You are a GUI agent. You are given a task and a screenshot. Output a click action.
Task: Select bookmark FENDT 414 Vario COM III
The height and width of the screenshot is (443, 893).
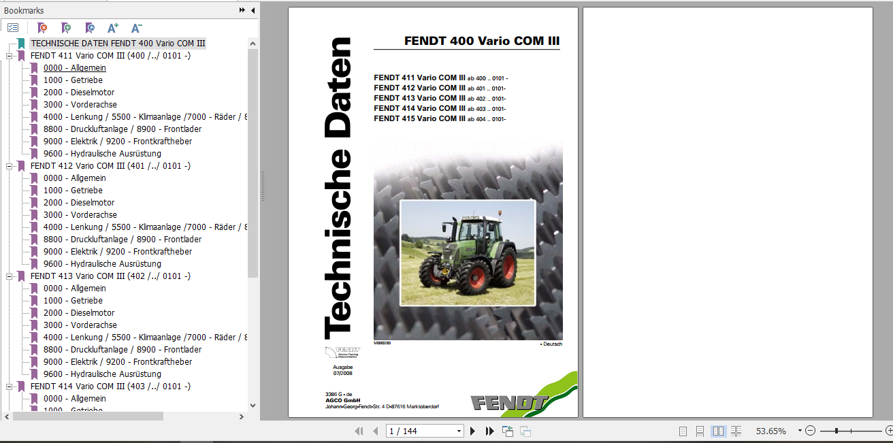pyautogui.click(x=110, y=387)
